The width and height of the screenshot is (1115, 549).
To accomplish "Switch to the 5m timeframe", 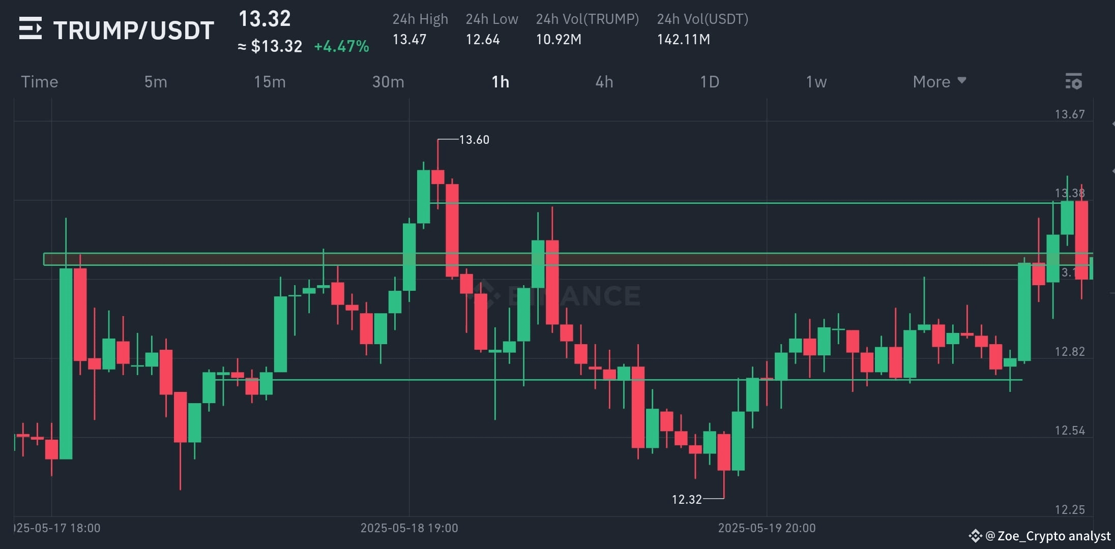I will pos(155,81).
